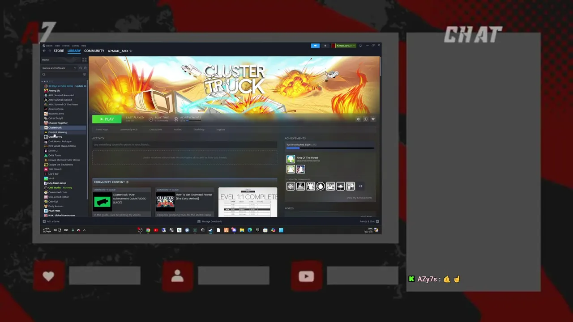
Task: Click the green PLAY button
Action: click(x=107, y=119)
